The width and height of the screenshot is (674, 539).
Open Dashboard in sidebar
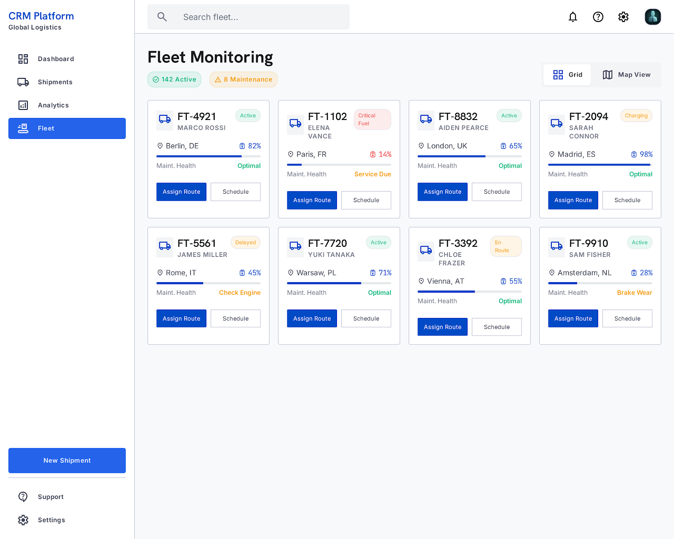pyautogui.click(x=67, y=59)
